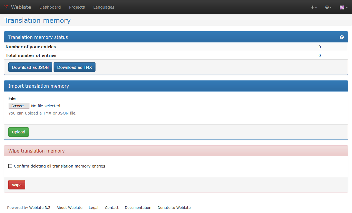Click the red Wipe button
The width and height of the screenshot is (352, 213).
coord(17,185)
